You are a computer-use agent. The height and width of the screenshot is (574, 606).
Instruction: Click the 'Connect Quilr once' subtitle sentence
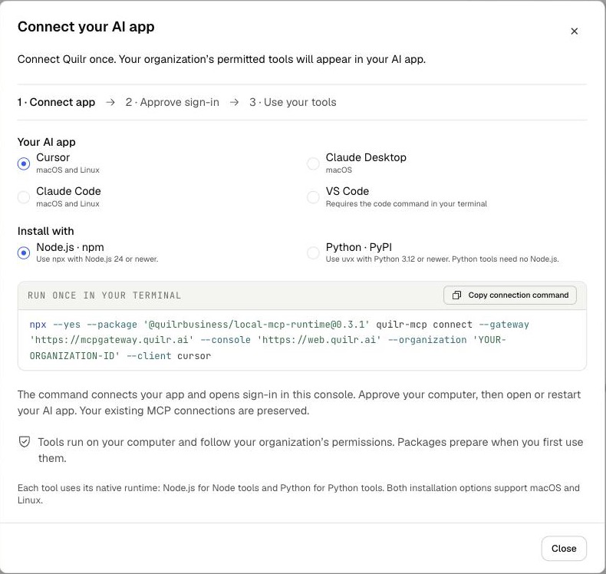222,59
